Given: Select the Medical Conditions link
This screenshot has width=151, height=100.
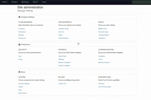Looking at the screenshot, I should [64, 62].
